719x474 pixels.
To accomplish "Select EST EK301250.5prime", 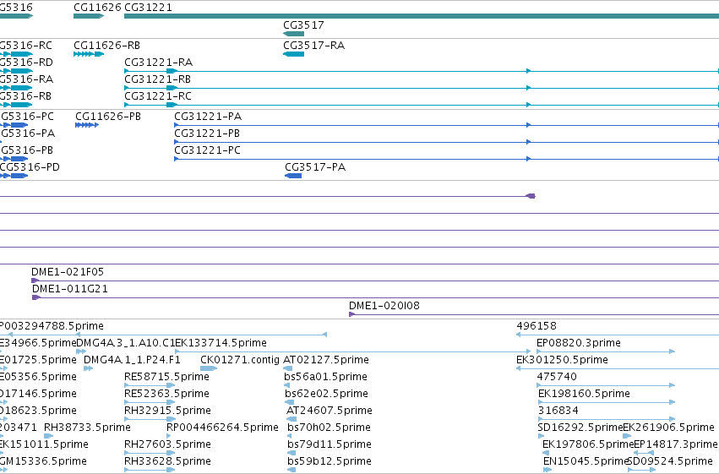I will [x=562, y=360].
